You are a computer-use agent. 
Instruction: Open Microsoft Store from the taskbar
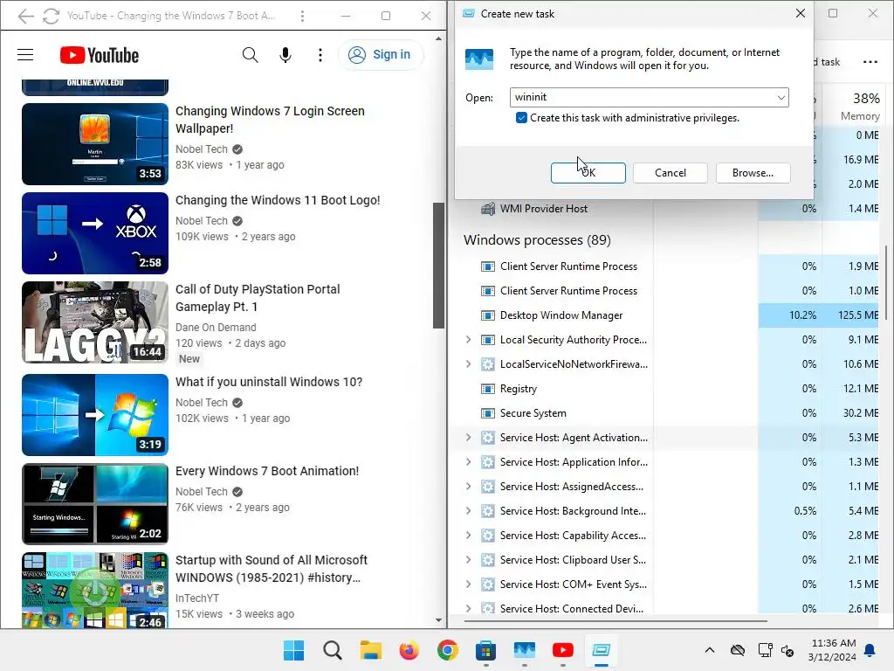pos(485,650)
